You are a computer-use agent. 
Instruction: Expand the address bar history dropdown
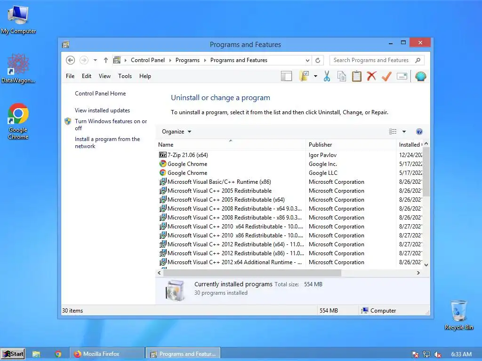[x=307, y=61]
